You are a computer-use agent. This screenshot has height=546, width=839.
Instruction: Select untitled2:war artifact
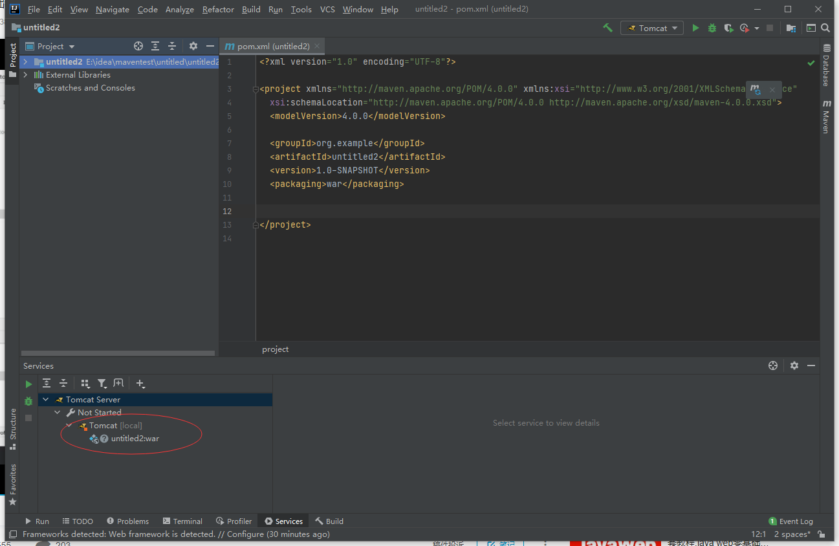tap(135, 438)
